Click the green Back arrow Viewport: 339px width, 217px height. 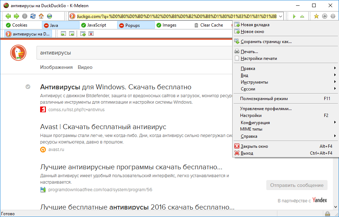(8, 16)
